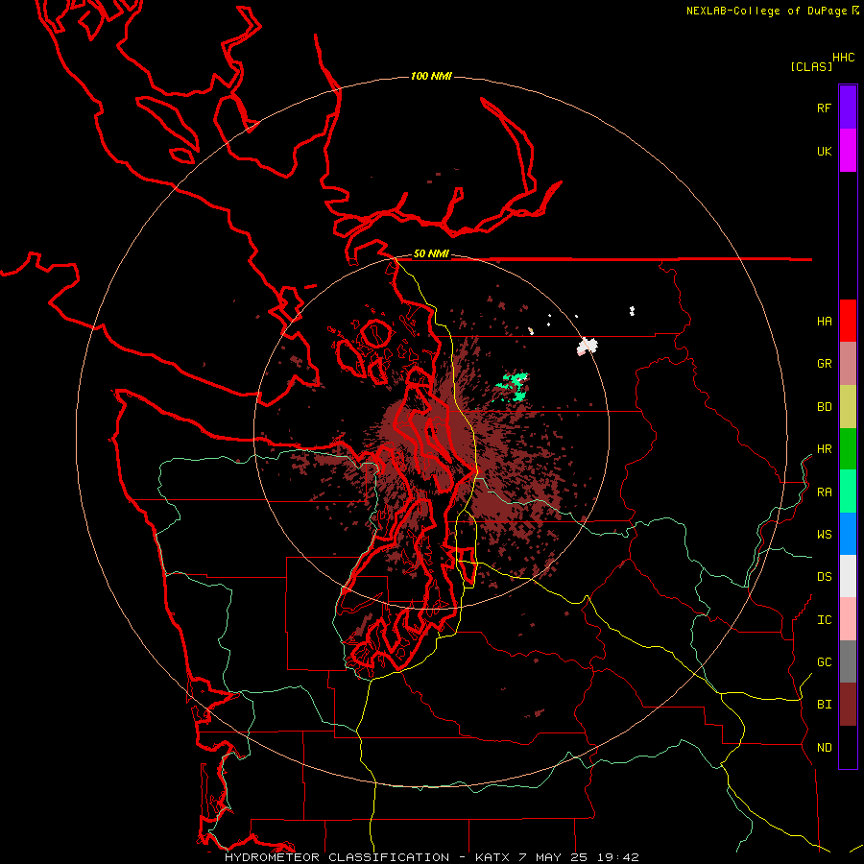Select the BD yellow legend swatch
Screen dimensions: 864x864
848,407
